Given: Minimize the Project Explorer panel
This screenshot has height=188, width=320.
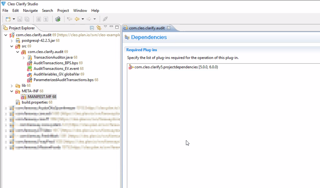Looking at the screenshot, I should click(111, 27).
